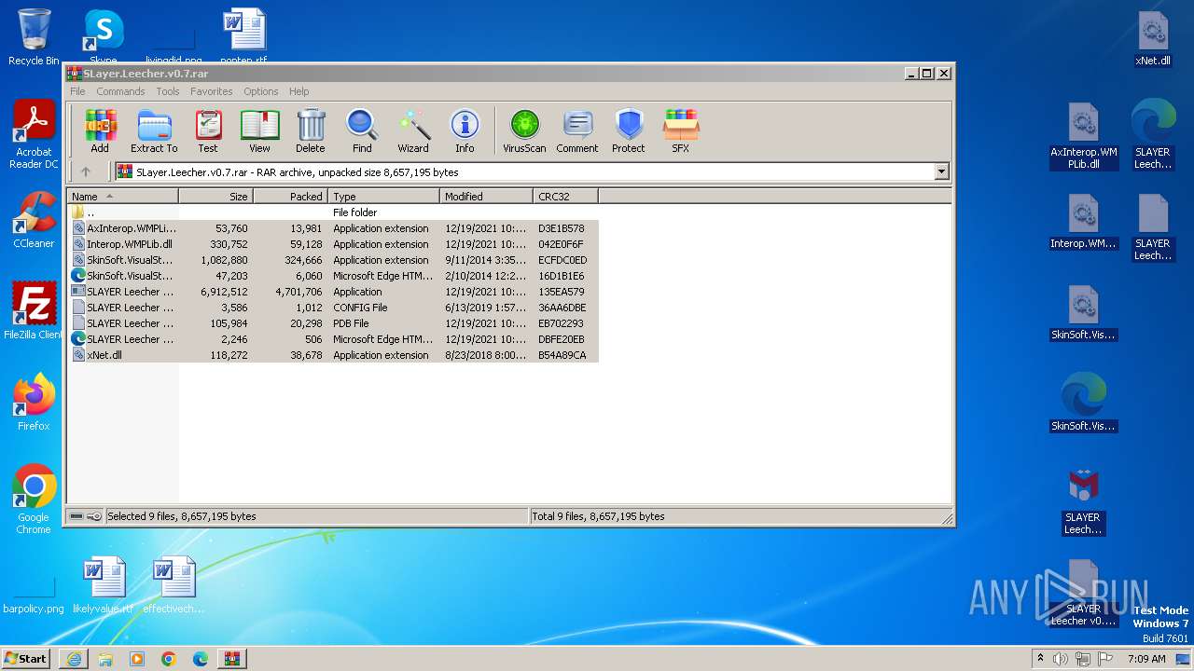
Task: Go up one folder level arrow
Action: coord(86,171)
